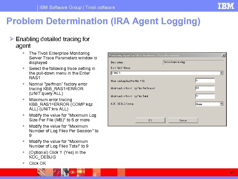This screenshot has height=179, width=238.
Task: Click the 'Description' label in the dialog
Action: [x=117, y=62]
